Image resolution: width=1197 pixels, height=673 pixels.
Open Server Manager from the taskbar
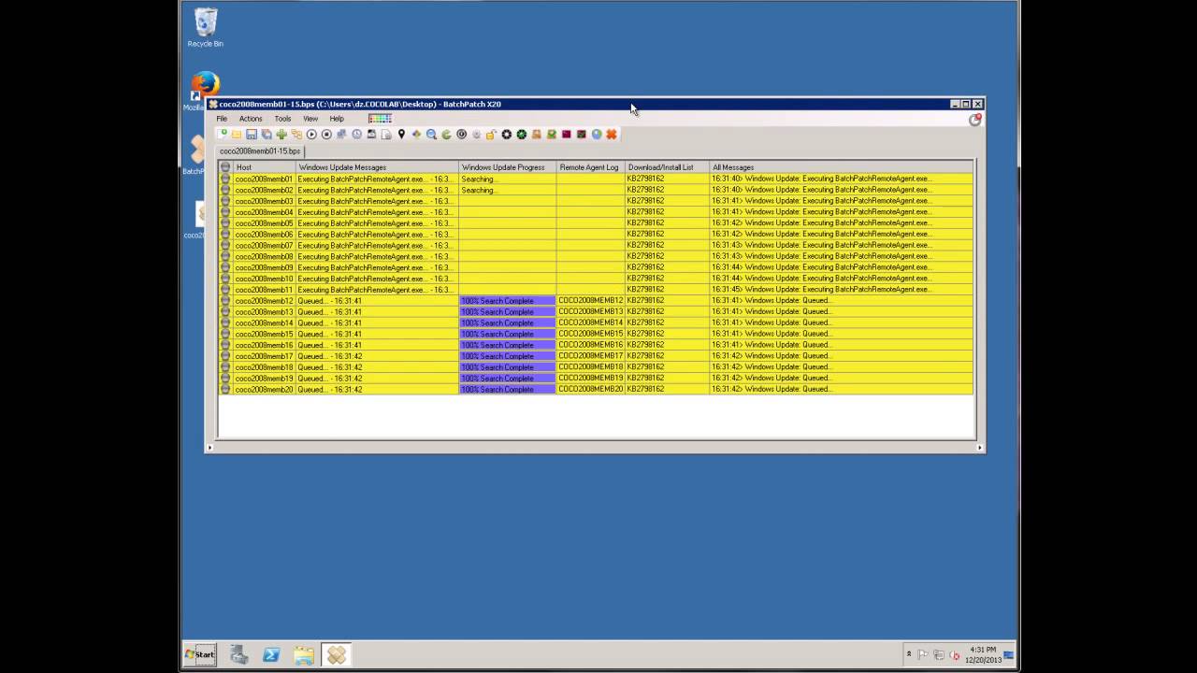[x=238, y=654]
